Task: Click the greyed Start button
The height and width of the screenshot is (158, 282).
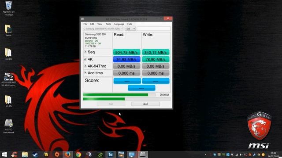Action: (111, 104)
